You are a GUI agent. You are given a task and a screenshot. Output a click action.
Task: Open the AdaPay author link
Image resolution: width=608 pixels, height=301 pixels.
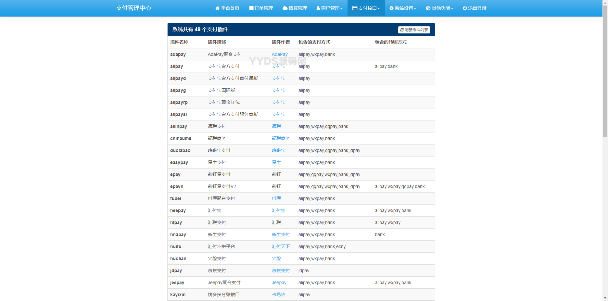pyautogui.click(x=279, y=54)
